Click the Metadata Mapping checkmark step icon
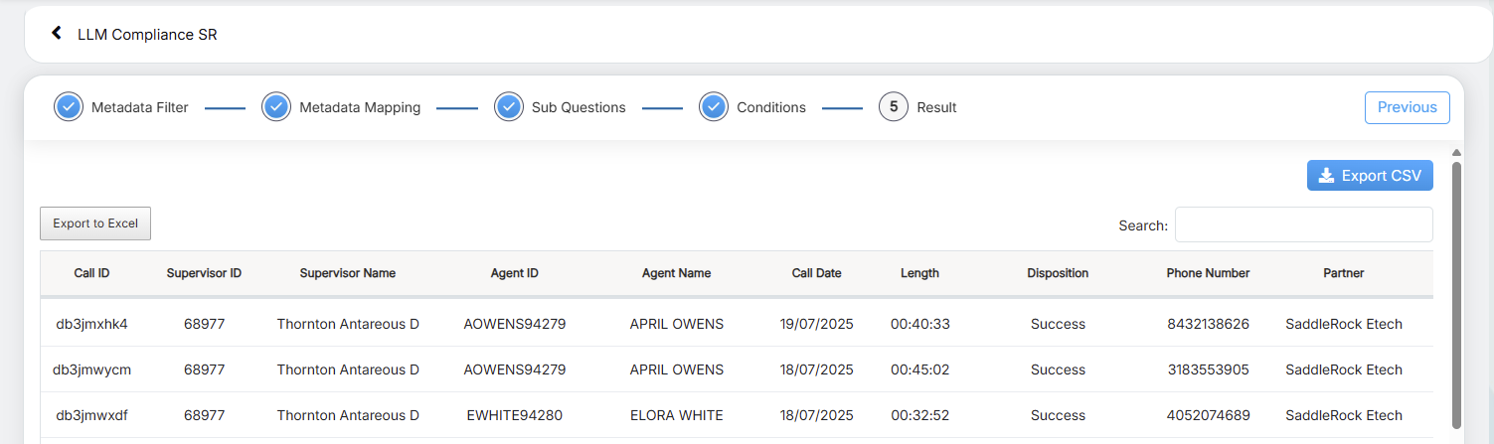The image size is (1494, 444). (276, 107)
